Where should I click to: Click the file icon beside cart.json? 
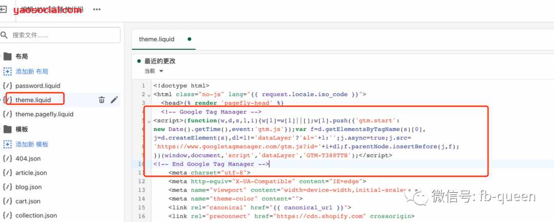(x=7, y=201)
